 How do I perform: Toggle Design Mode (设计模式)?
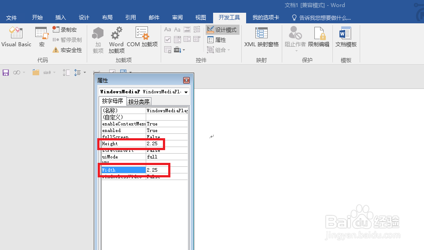click(x=222, y=30)
